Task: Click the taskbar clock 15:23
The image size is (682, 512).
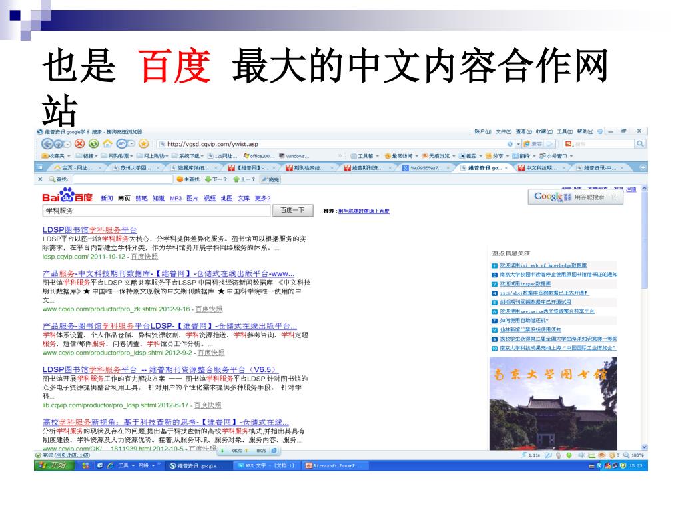Action: (635, 465)
